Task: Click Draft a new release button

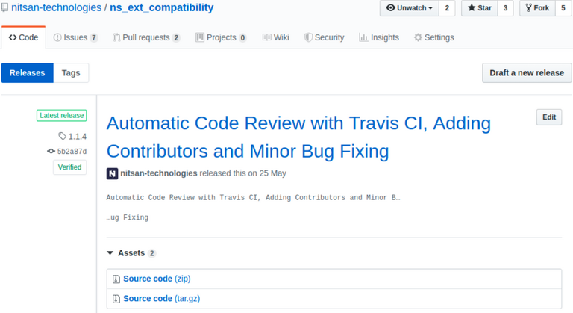Action: click(x=527, y=72)
